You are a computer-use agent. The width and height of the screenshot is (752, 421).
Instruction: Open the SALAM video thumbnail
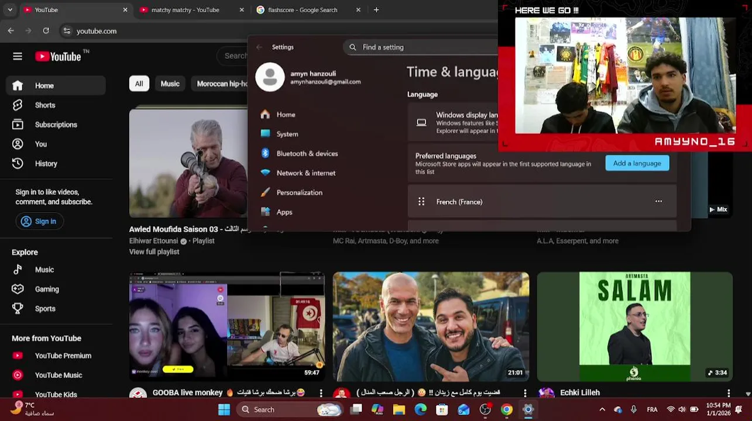click(635, 327)
